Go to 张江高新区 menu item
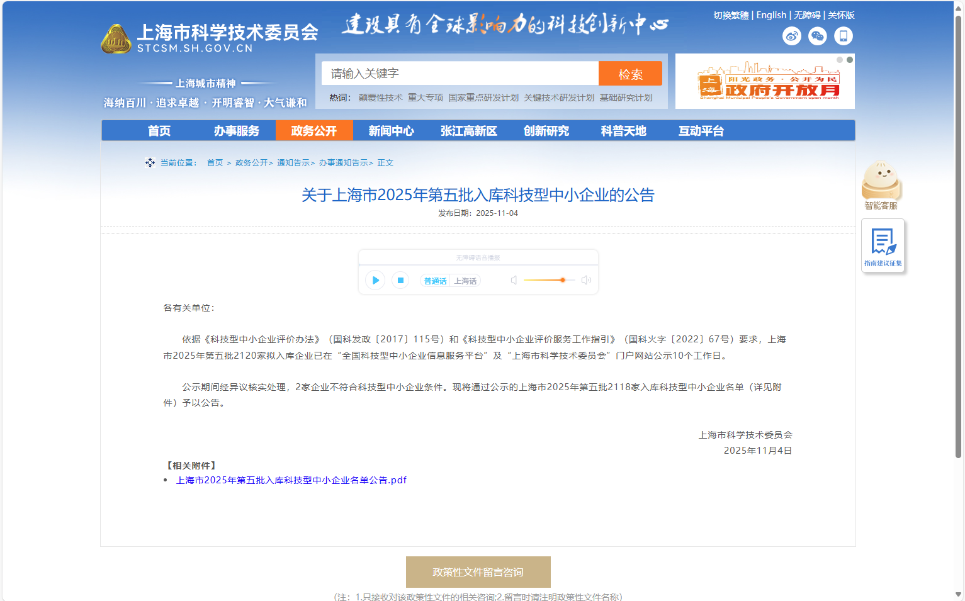This screenshot has height=601, width=965. click(468, 131)
